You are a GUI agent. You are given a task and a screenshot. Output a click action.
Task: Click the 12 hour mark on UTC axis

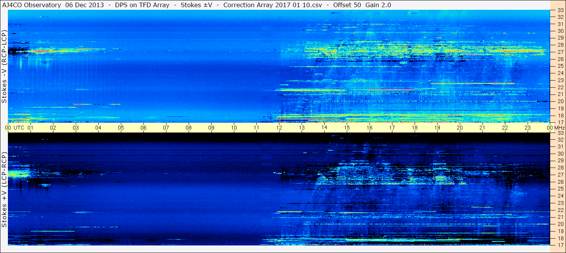(279, 128)
